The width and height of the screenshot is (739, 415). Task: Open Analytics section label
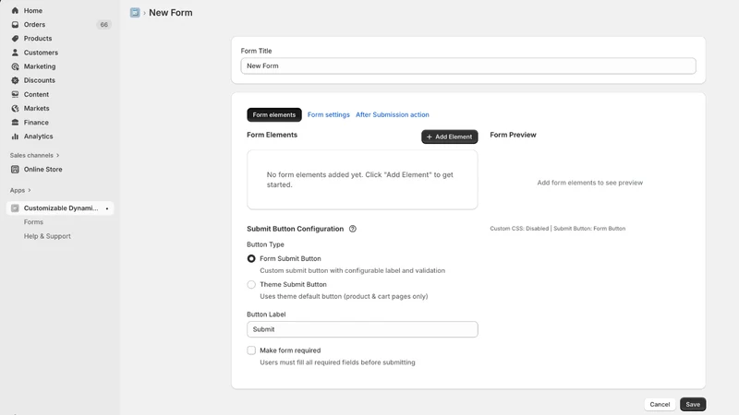[38, 136]
